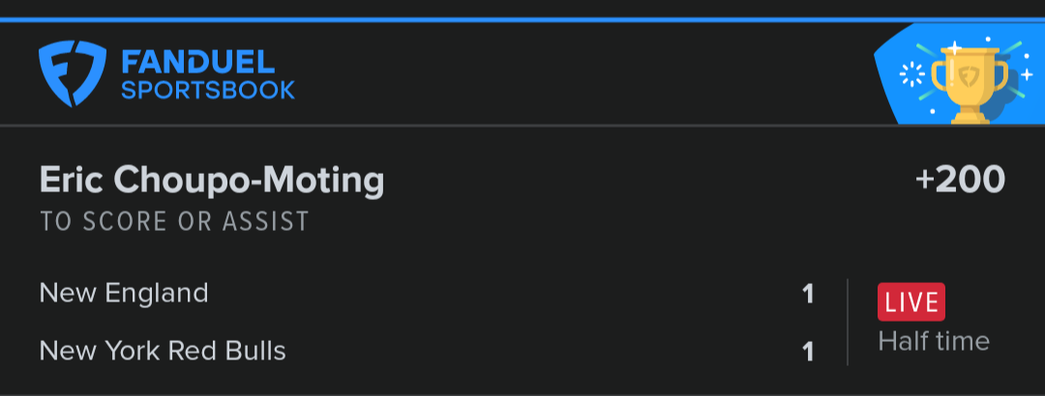1045x396 pixels.
Task: Tap the Half time status text
Action: click(x=934, y=341)
